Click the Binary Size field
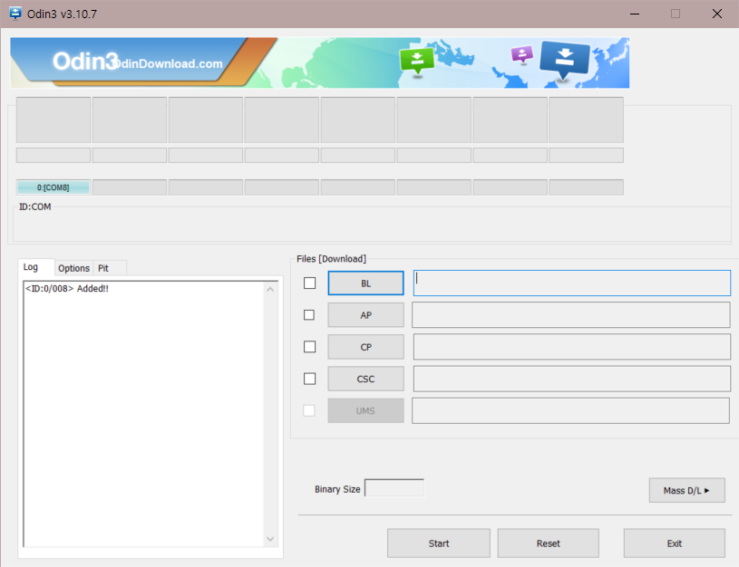Image resolution: width=739 pixels, height=567 pixels. [394, 488]
